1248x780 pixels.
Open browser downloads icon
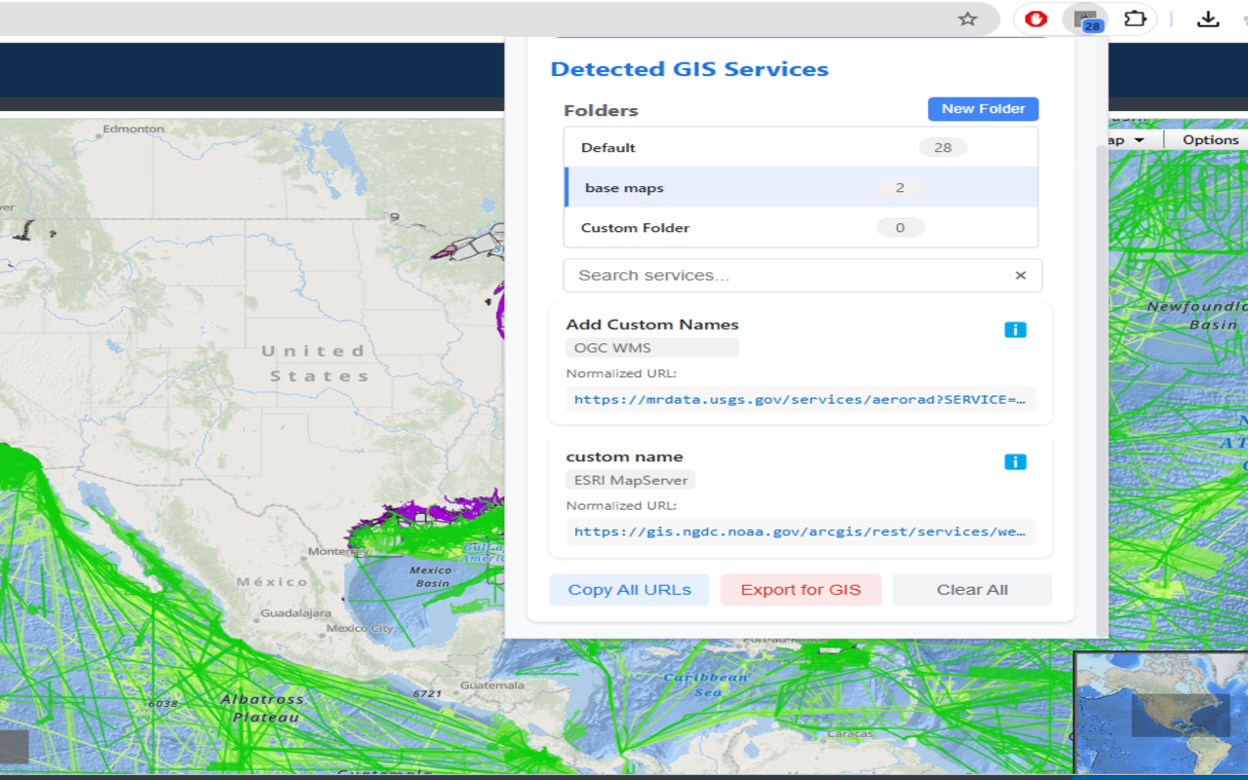[1208, 19]
